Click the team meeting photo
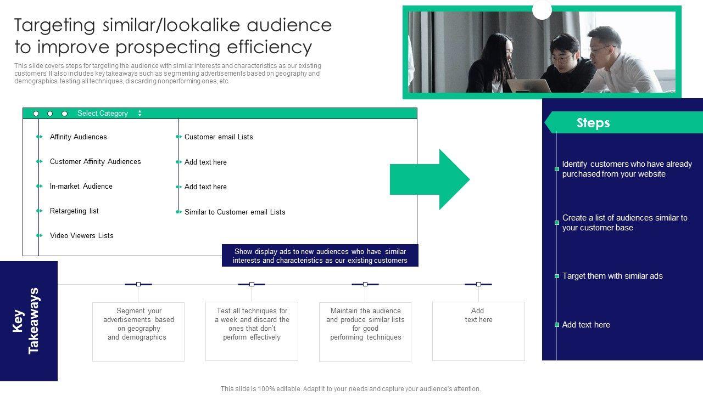 (542, 52)
